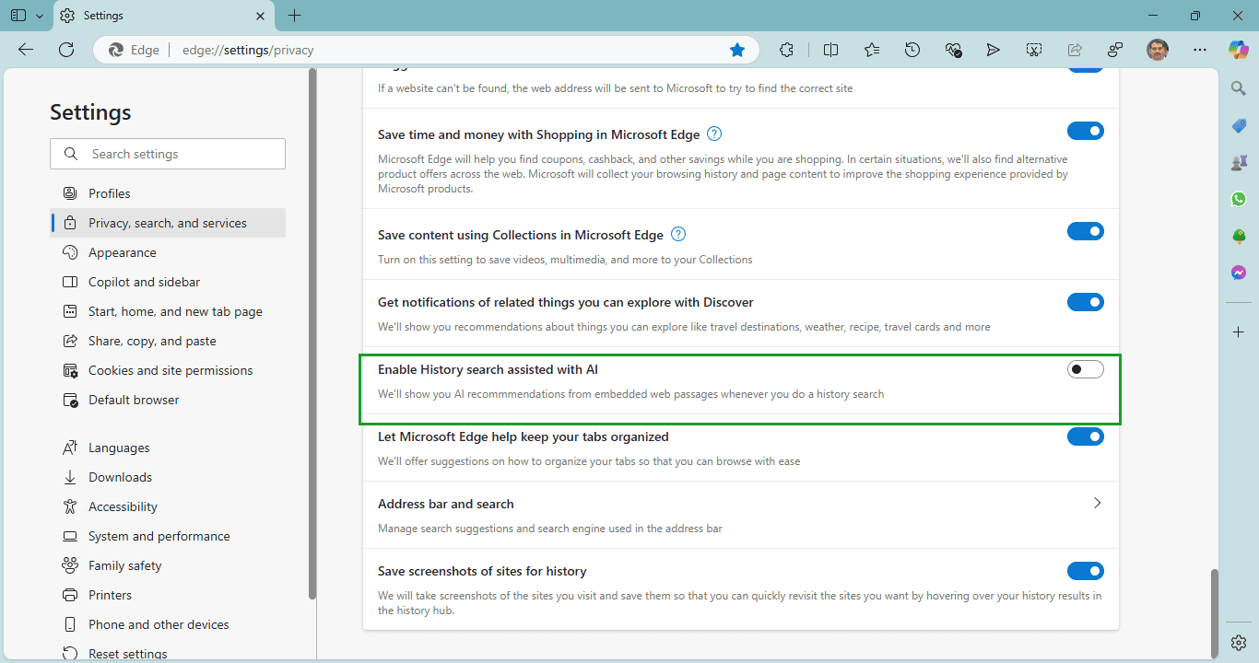This screenshot has width=1259, height=663.
Task: Open the sidebar Shopping tag icon
Action: pos(1239,126)
